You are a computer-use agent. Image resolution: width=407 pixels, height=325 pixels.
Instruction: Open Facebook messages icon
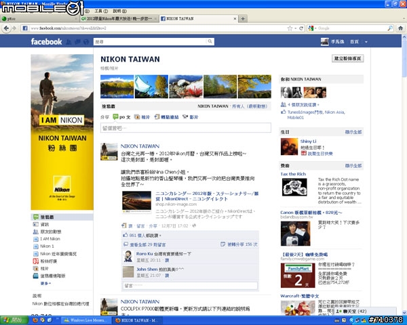77,42
